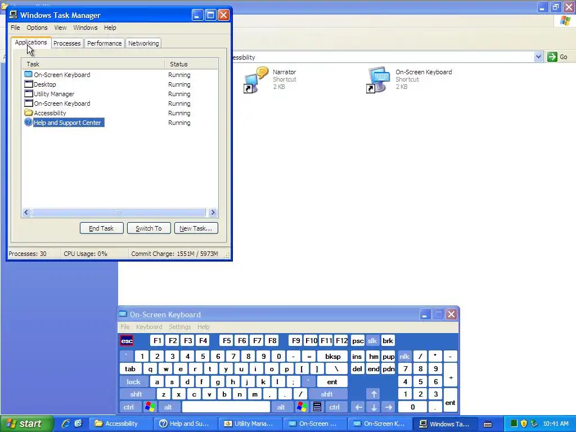576x432 pixels.
Task: Click the left Windows logo key on On-Screen Keyboard
Action: pos(150,407)
